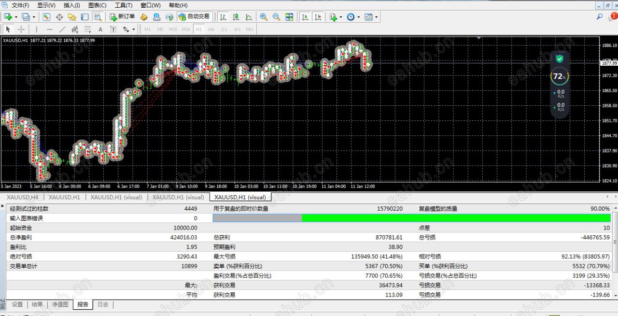This screenshot has width=618, height=316.
Task: Click the search magnifier icon at top right
Action: click(599, 17)
